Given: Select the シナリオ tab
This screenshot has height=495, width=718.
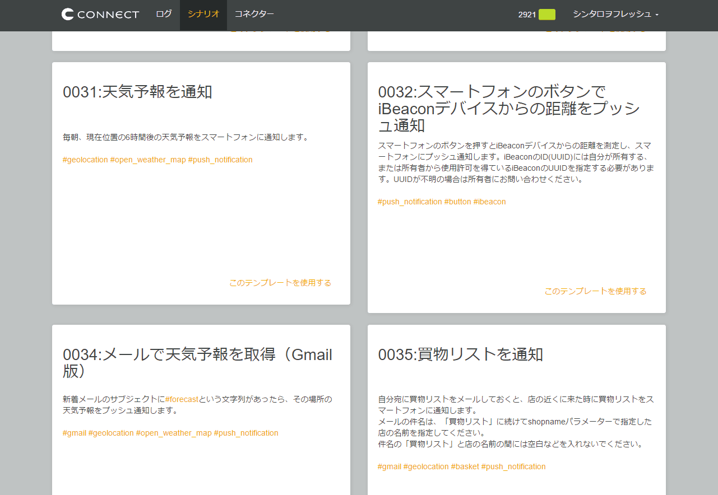Looking at the screenshot, I should click(203, 14).
